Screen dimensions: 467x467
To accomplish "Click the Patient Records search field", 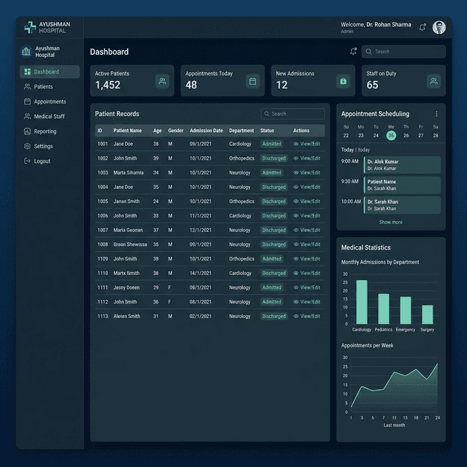I will 293,114.
